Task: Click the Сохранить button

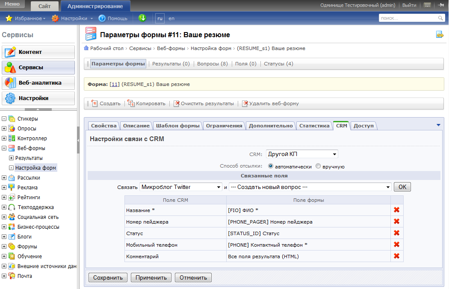Action: click(108, 277)
